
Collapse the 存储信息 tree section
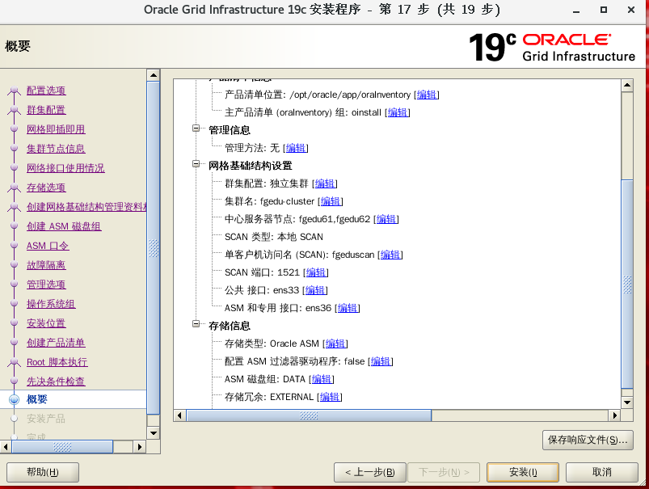coord(196,324)
